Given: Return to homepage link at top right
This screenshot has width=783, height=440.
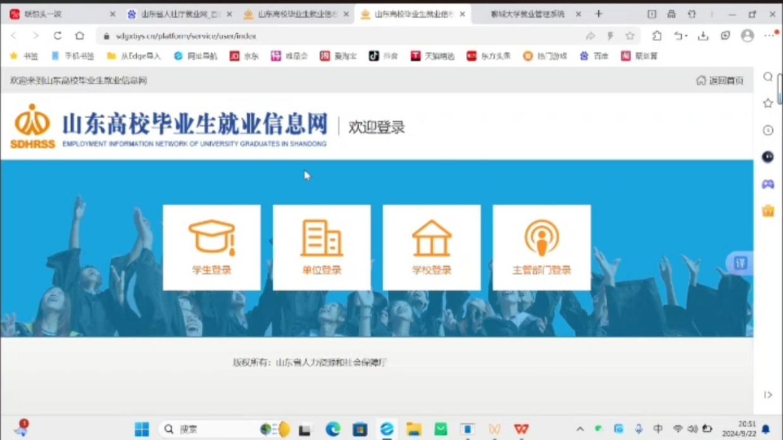Looking at the screenshot, I should point(720,80).
